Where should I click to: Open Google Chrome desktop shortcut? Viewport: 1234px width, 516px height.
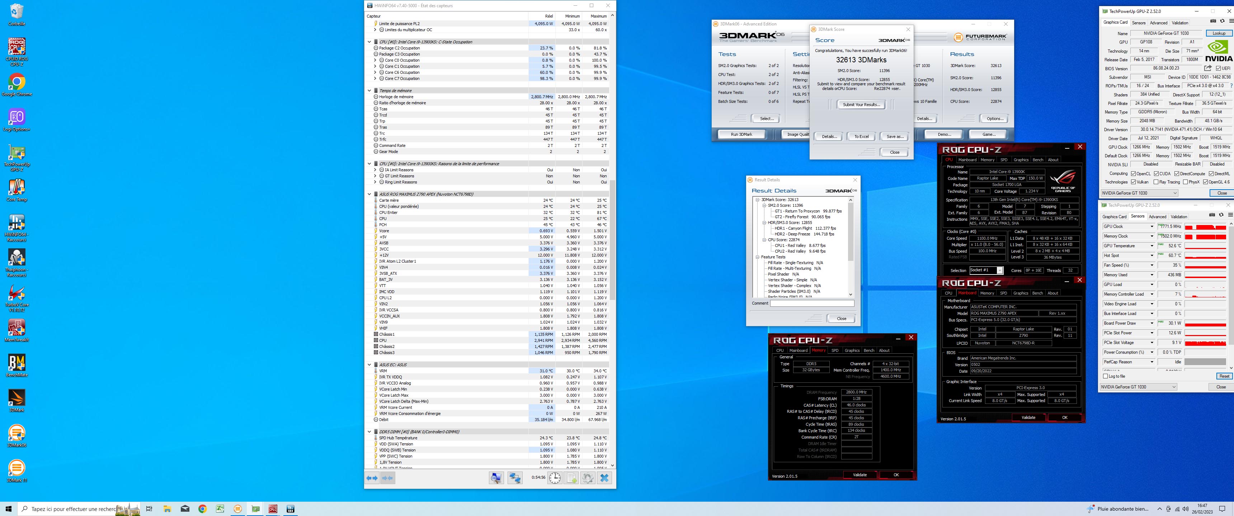(17, 85)
